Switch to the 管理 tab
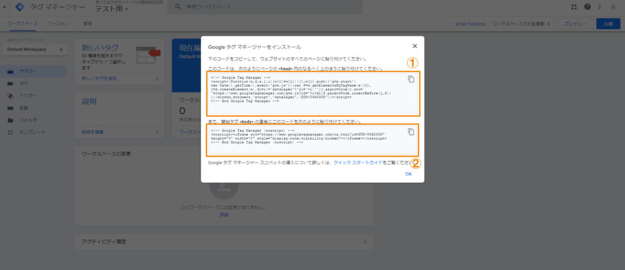 [88, 24]
